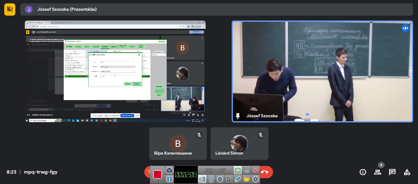418x184 pixels.
Task: Toggle microphone recording in recorder toolbar
Action: (x=211, y=179)
